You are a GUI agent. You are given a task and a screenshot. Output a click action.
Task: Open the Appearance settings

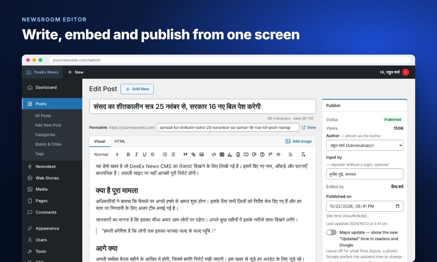click(52, 229)
